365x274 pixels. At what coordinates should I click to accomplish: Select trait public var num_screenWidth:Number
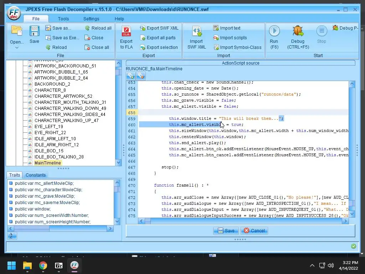click(52, 215)
